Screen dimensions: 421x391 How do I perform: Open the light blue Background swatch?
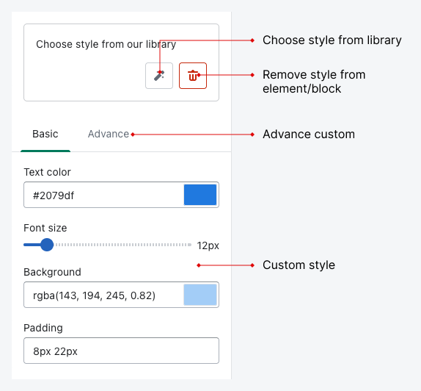click(200, 295)
